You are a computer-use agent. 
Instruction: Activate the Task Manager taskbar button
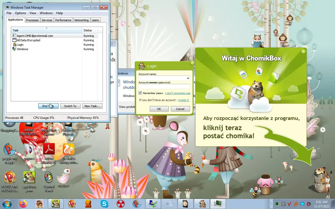pos(218,204)
